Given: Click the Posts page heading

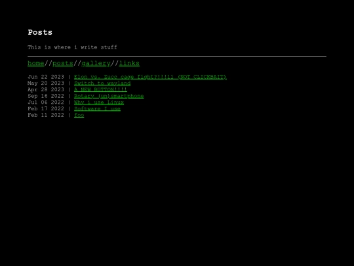Looking at the screenshot, I should [x=40, y=32].
